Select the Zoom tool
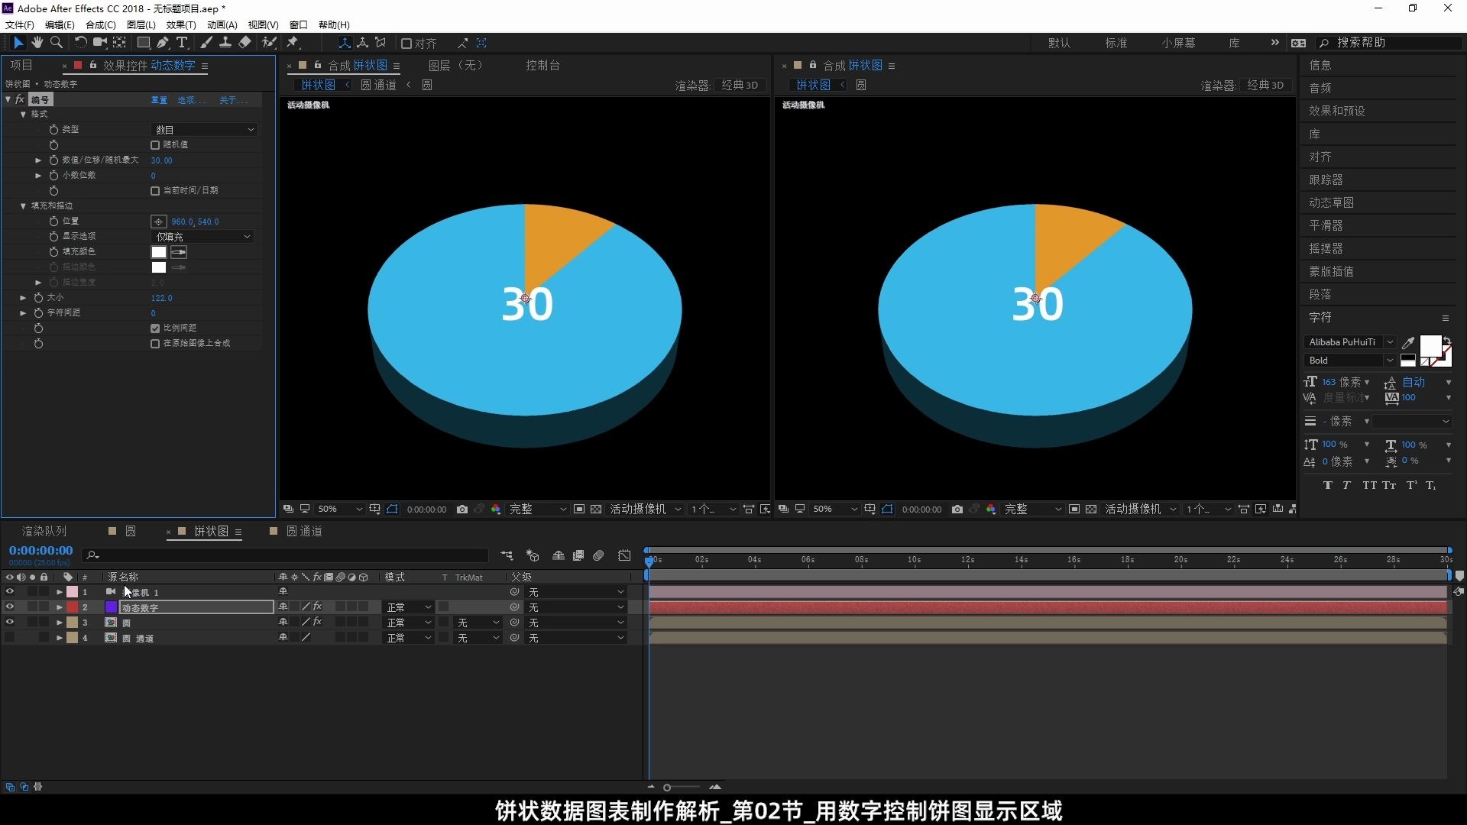 (x=56, y=43)
